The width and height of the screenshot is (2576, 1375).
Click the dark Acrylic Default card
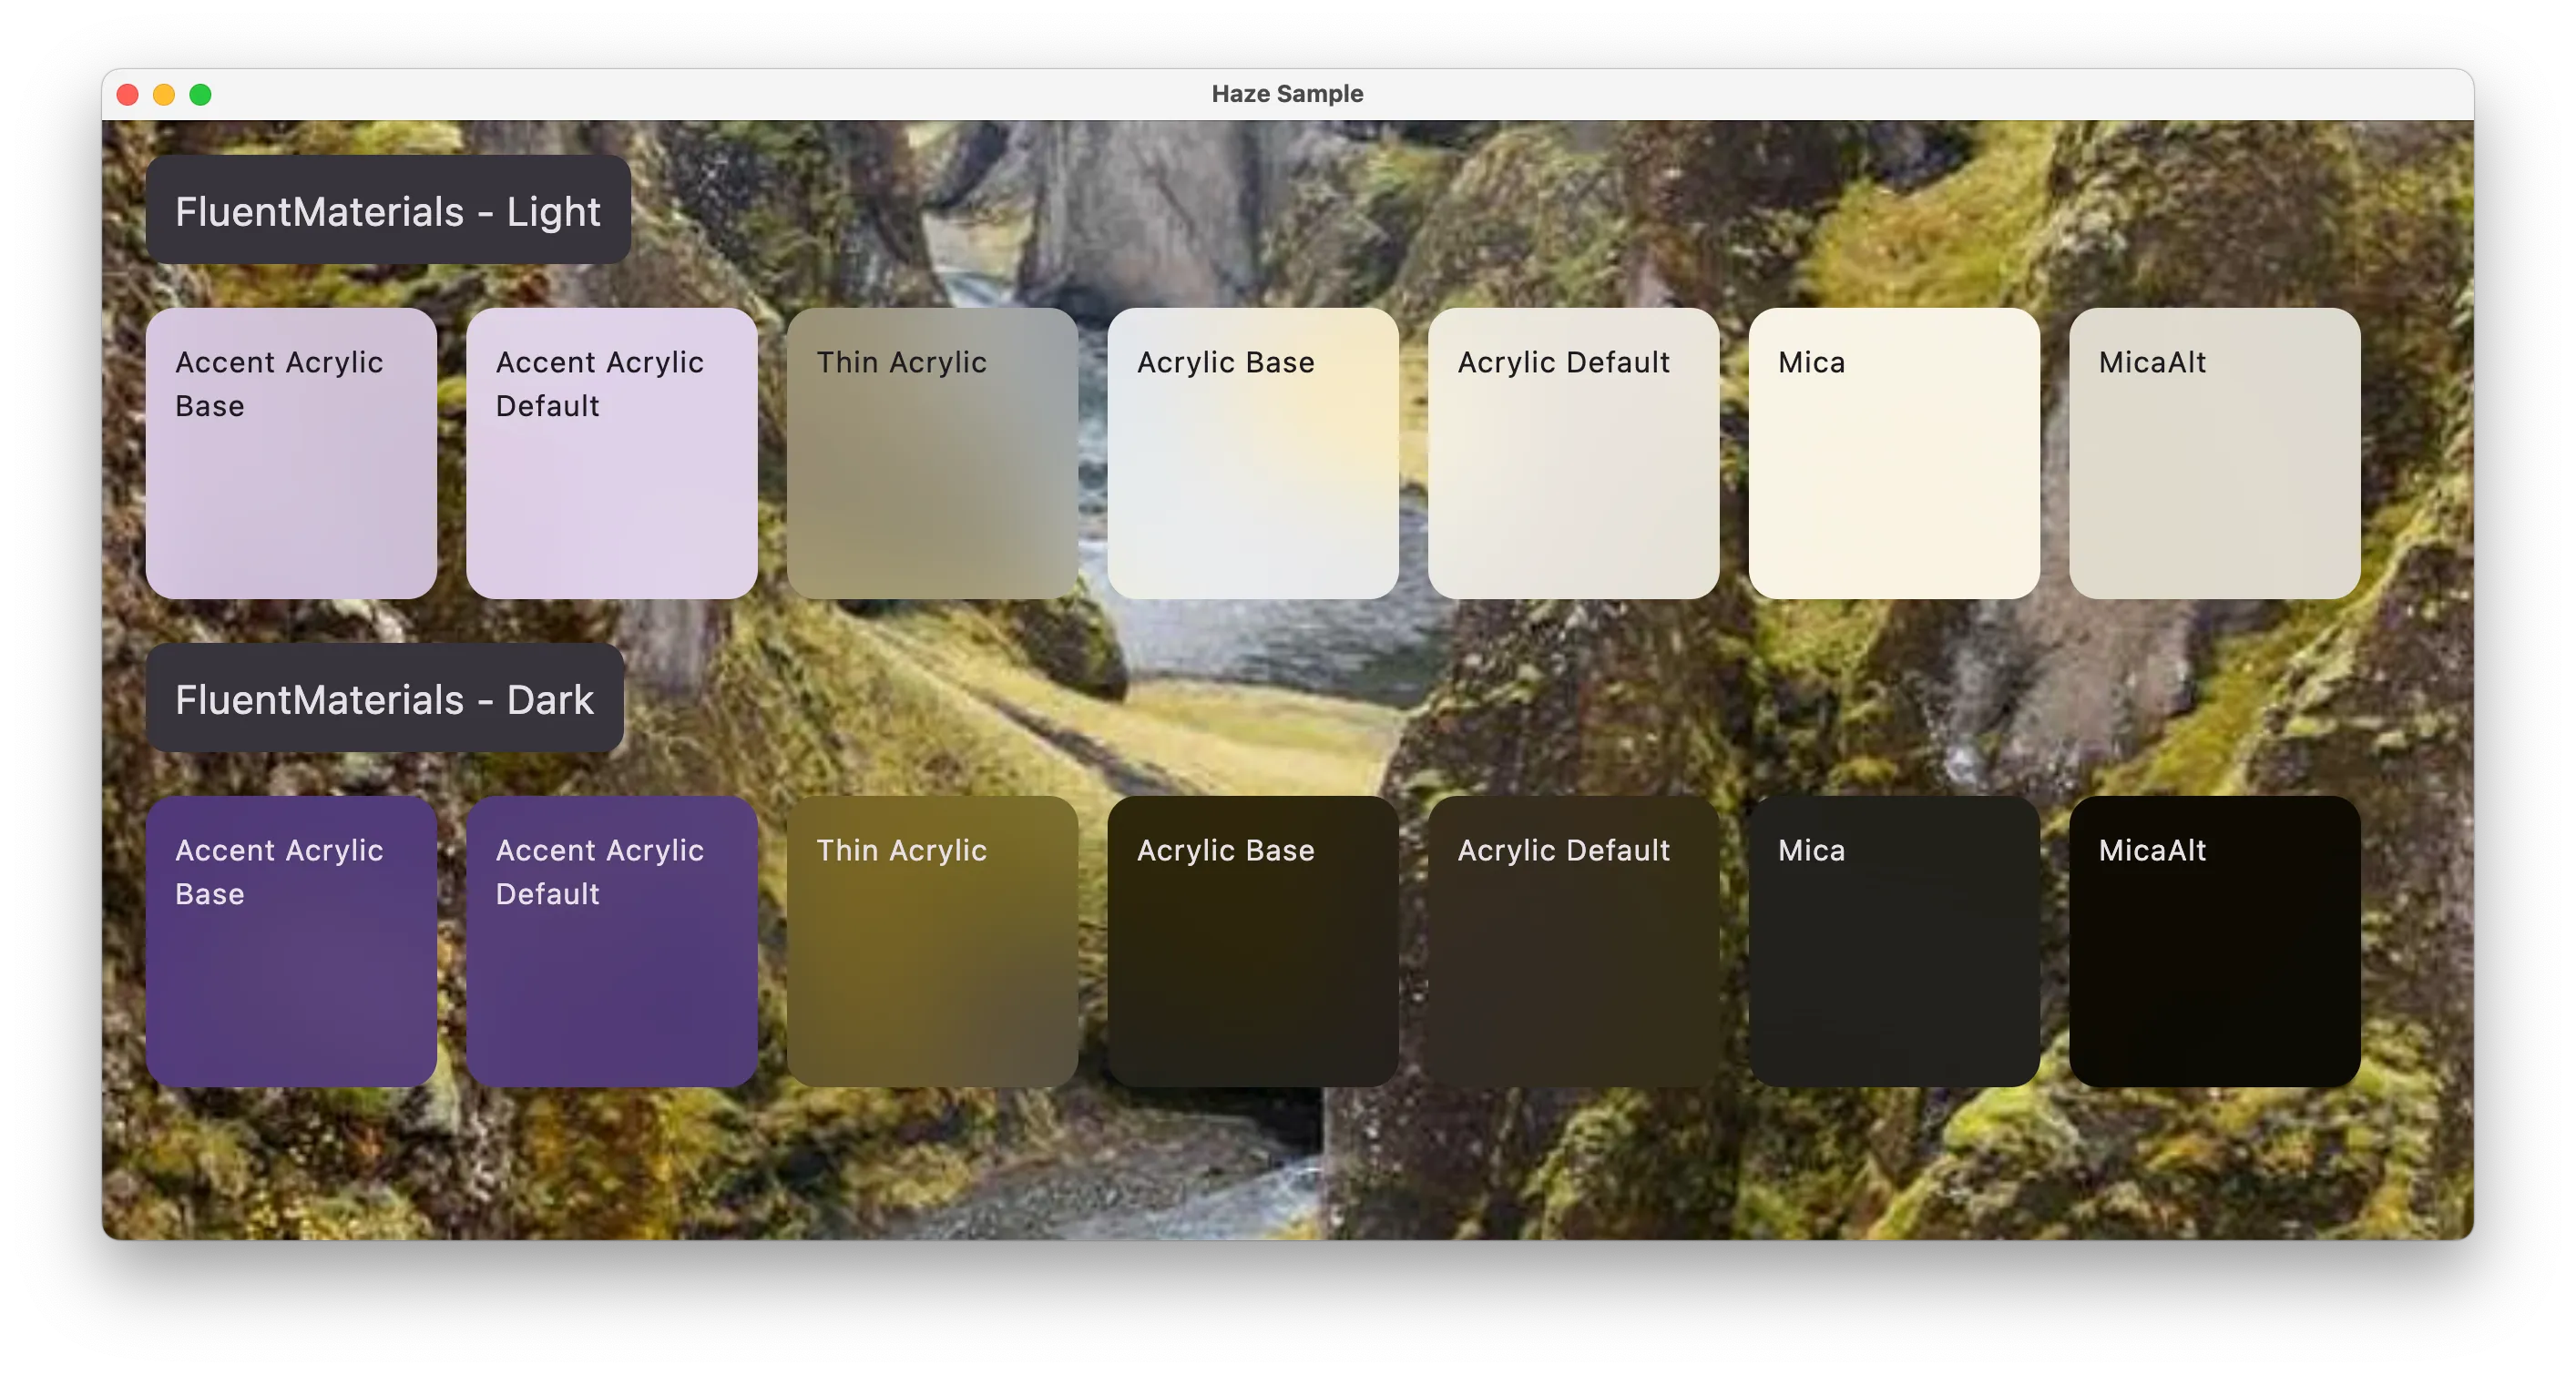click(1573, 941)
